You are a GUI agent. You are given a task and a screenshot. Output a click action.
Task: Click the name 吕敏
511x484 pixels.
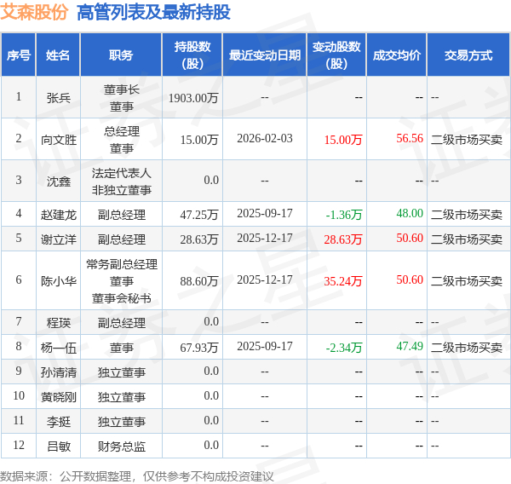point(58,447)
